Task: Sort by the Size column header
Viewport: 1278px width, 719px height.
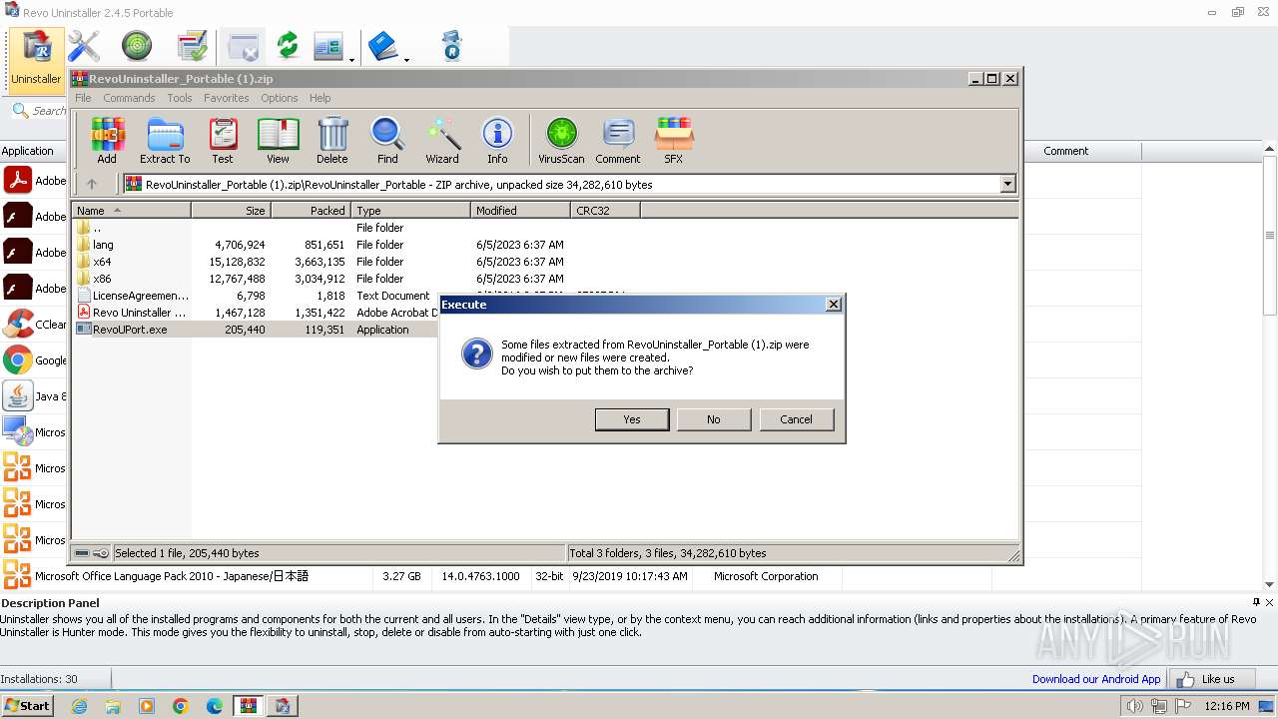Action: (231, 211)
